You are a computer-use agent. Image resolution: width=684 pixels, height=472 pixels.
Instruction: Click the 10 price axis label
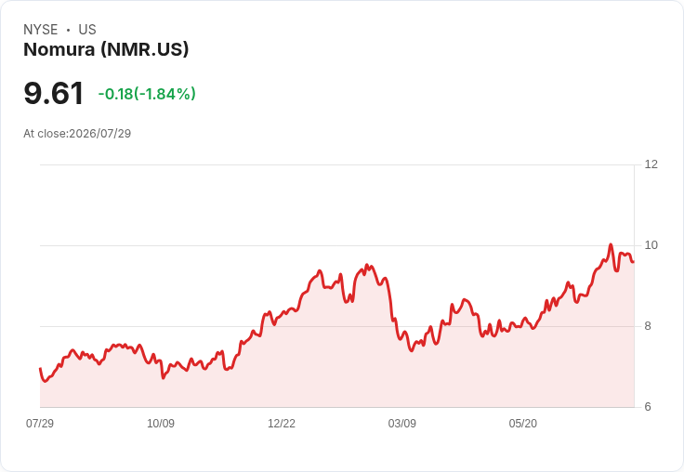(651, 245)
